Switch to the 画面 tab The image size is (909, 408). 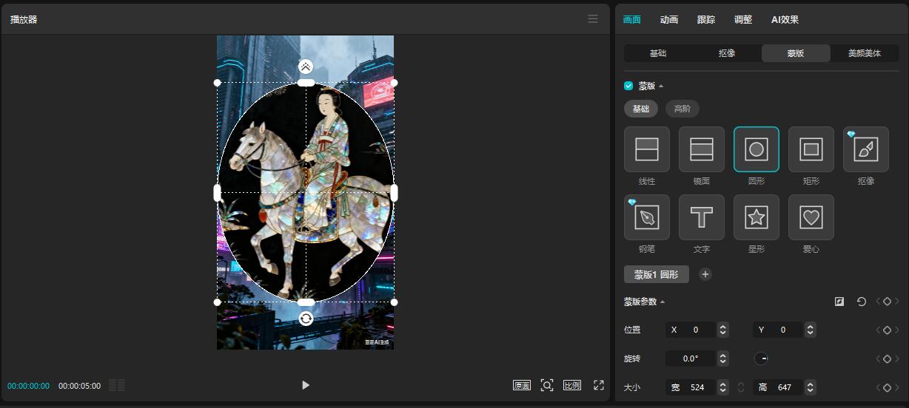(x=632, y=20)
